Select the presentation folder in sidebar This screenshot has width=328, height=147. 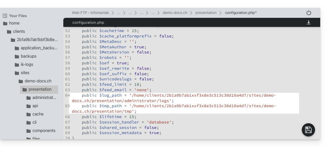(40, 89)
